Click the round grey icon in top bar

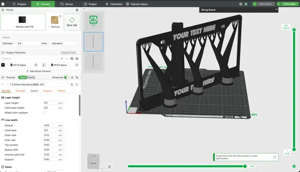tap(240, 4)
